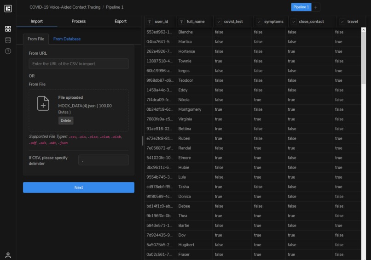Viewport: 371px width, 260px height.
Task: Click the scrollbar up arrow
Action: (364, 30)
